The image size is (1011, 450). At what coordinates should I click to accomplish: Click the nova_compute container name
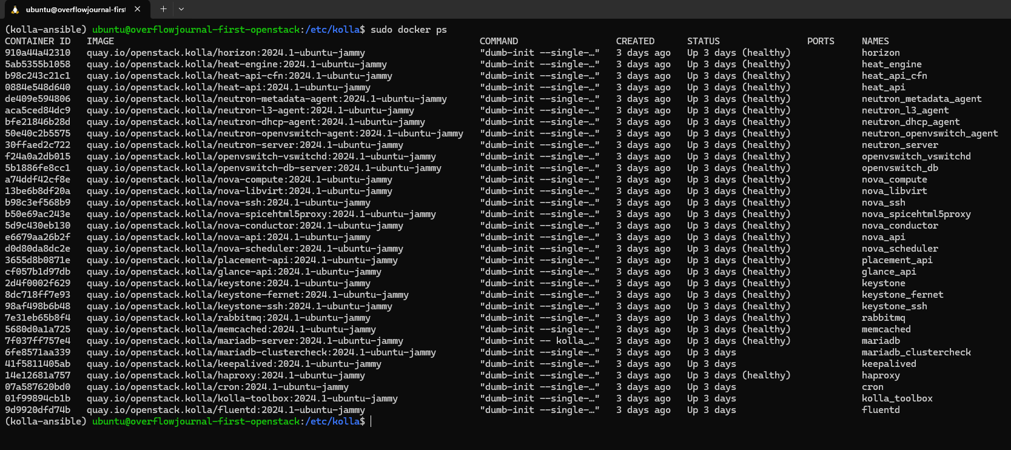click(x=895, y=180)
